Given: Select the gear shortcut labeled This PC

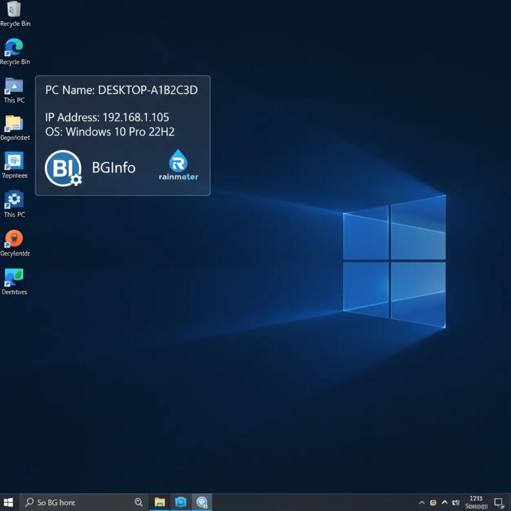Looking at the screenshot, I should (14, 200).
